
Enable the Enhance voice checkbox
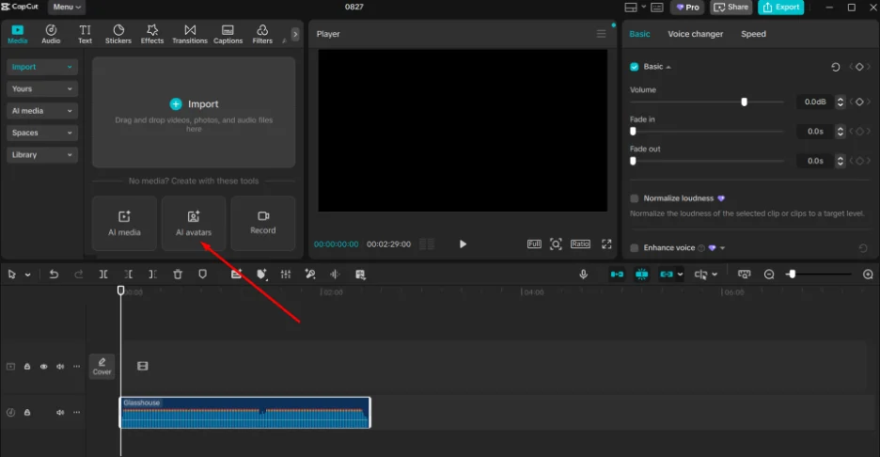click(x=635, y=248)
